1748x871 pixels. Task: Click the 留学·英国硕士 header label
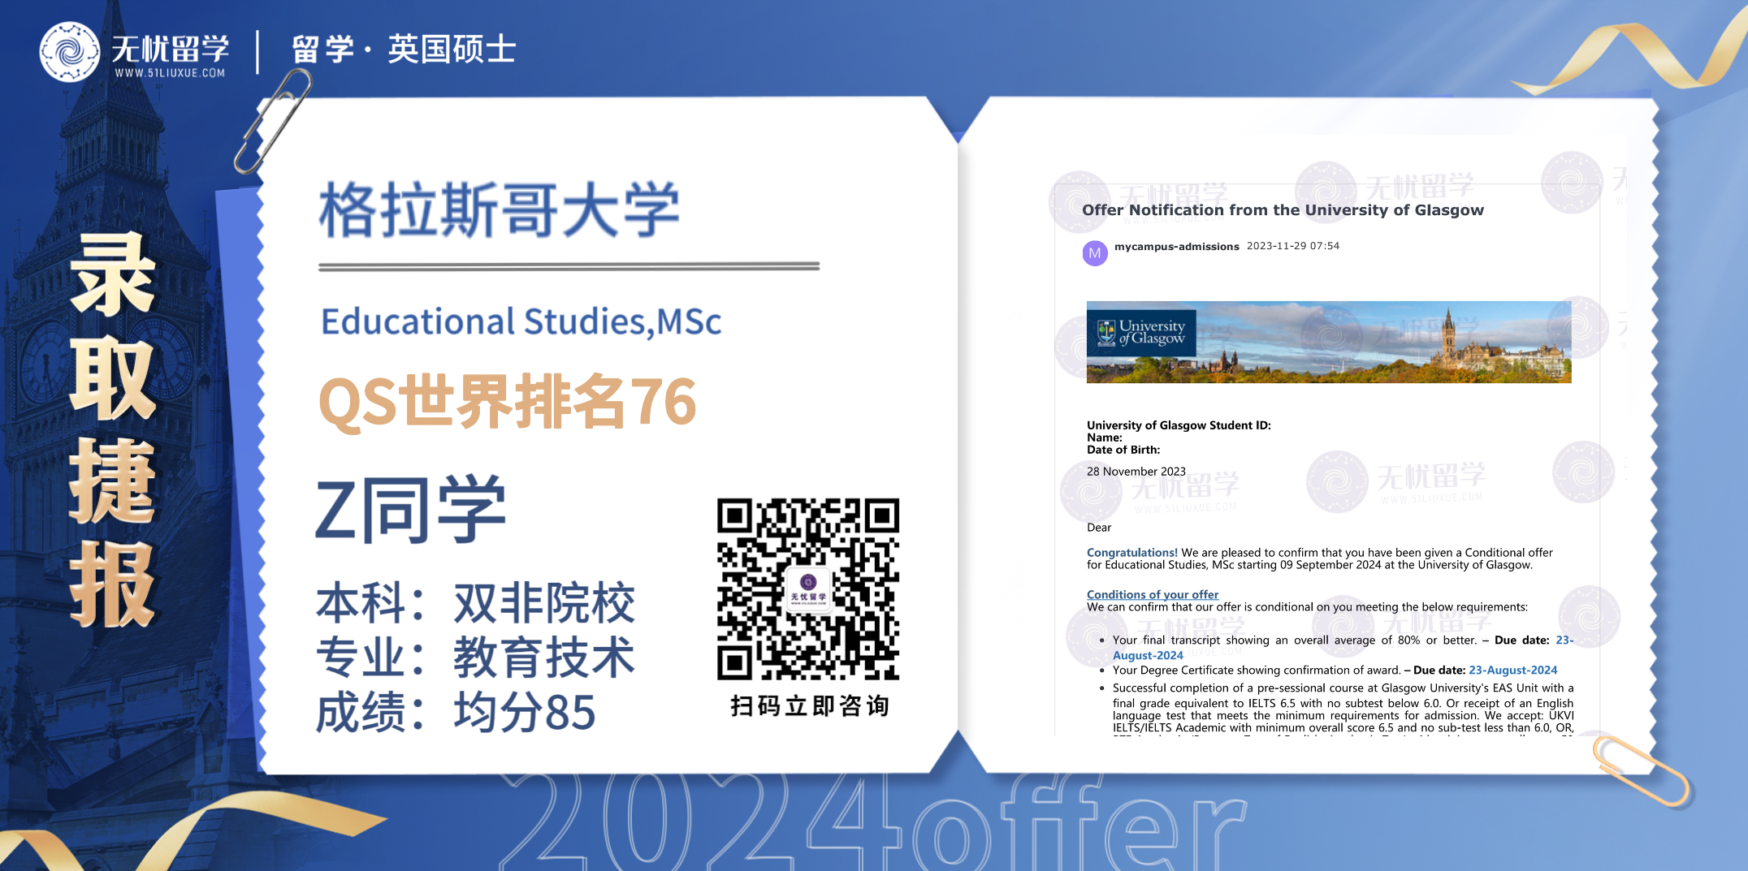[404, 50]
